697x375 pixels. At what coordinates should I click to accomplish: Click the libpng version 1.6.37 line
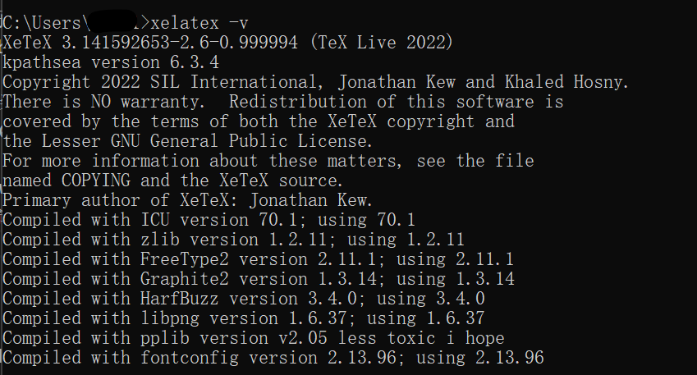[244, 318]
